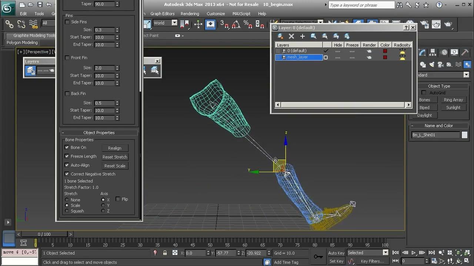Open the 3ds Max application menu logo

point(7,8)
